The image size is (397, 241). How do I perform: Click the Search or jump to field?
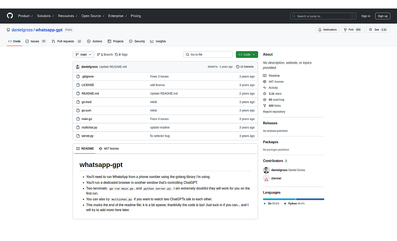pyautogui.click(x=323, y=16)
